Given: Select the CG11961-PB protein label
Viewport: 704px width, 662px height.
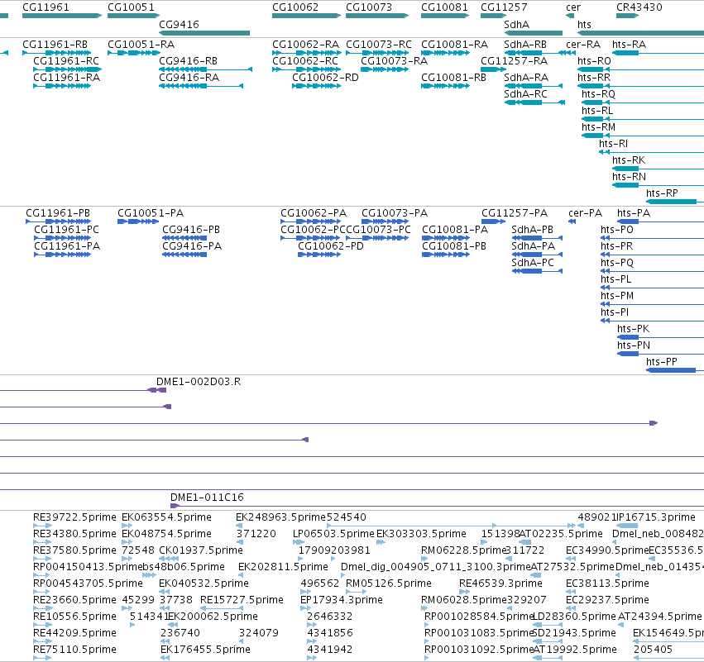Looking at the screenshot, I should click(x=58, y=213).
